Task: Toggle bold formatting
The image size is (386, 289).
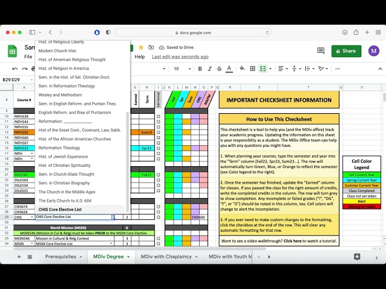Action: click(200, 69)
